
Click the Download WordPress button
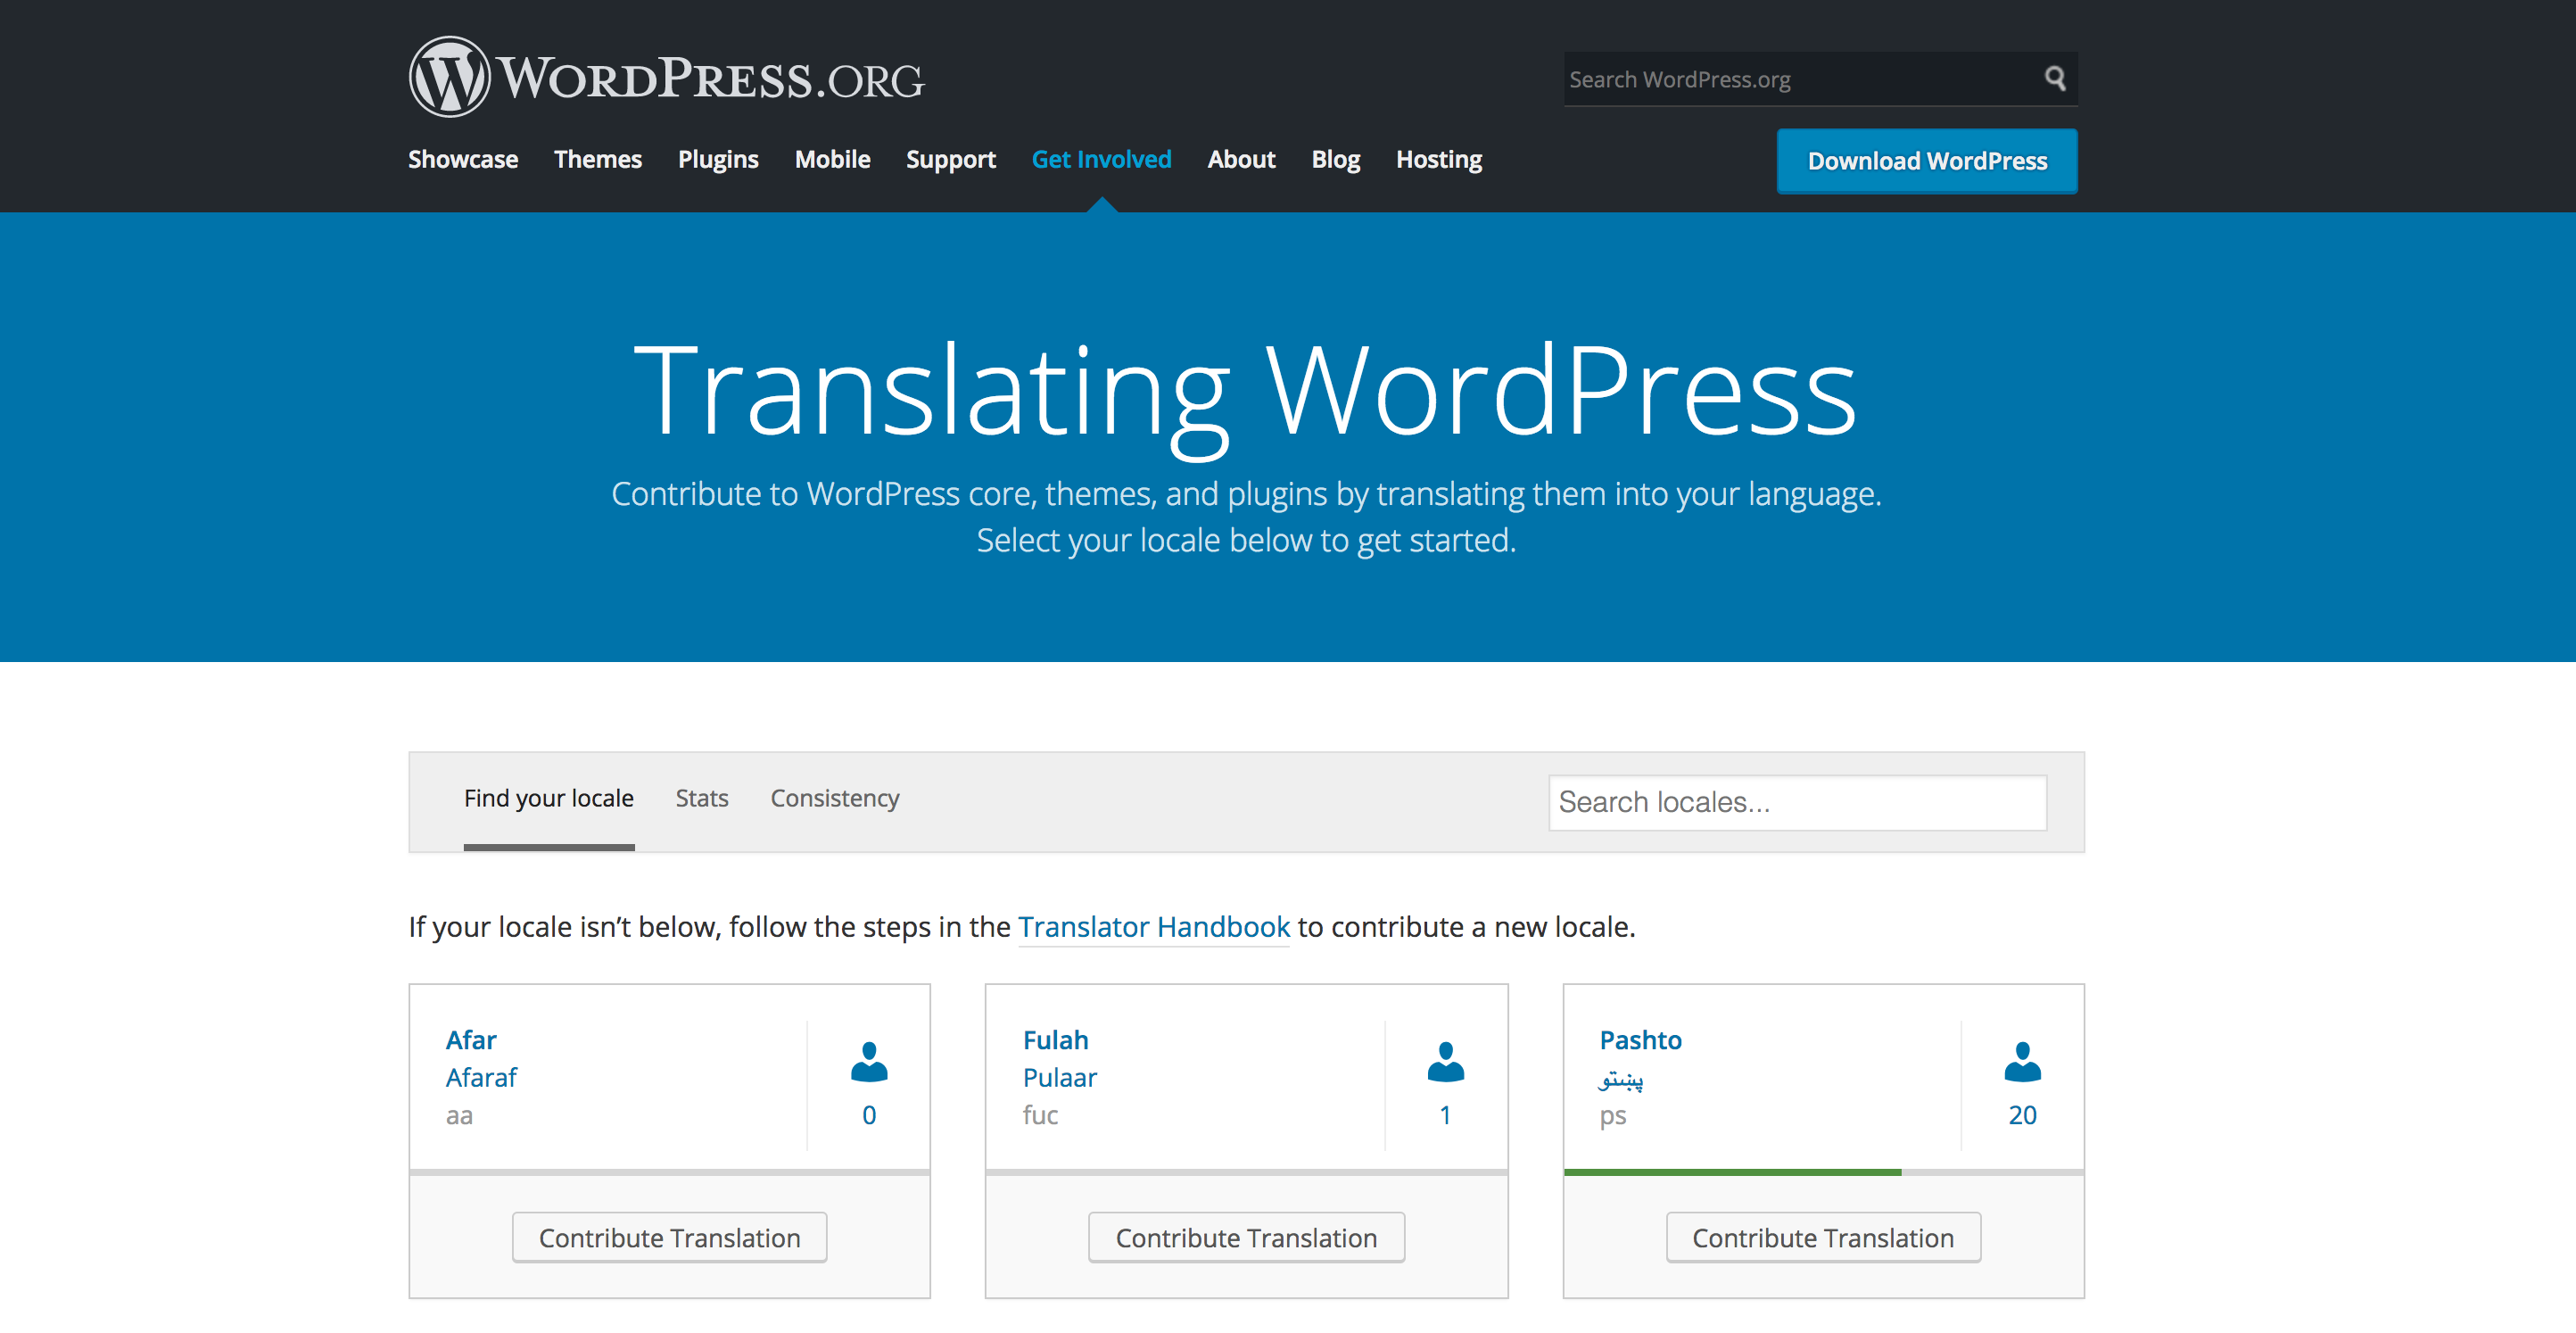[x=1927, y=161]
